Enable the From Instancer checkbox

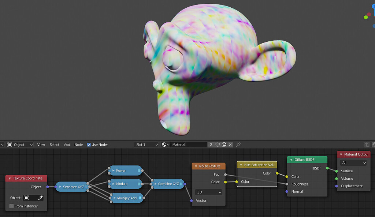[x=11, y=206]
